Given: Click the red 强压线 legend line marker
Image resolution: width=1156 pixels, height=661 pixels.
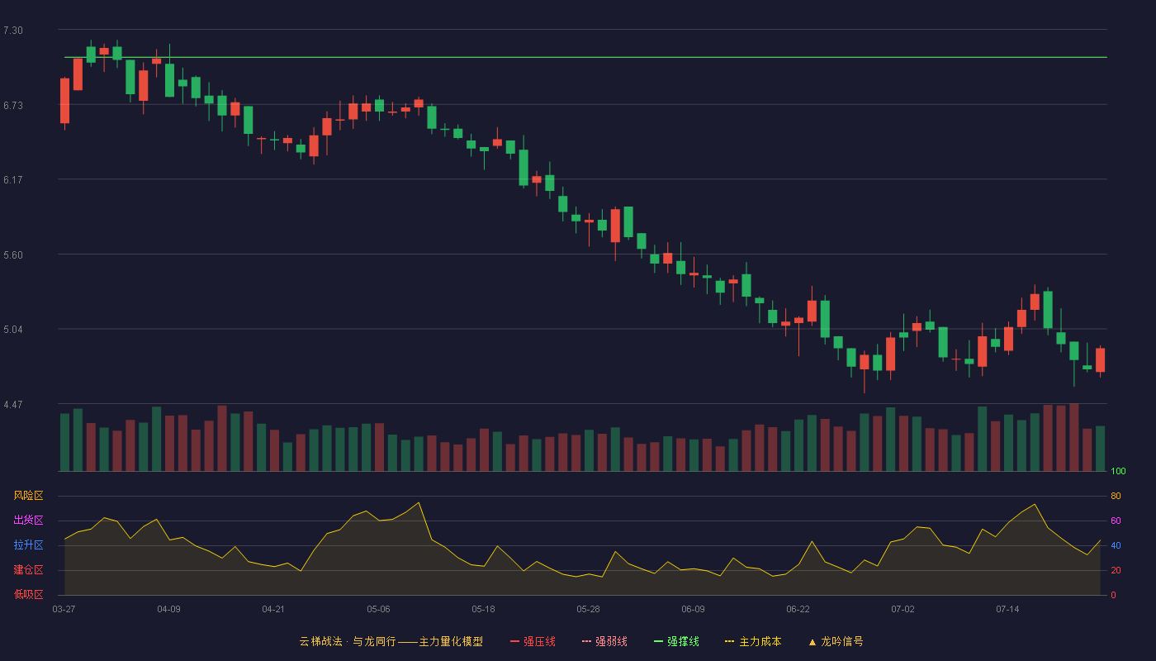Looking at the screenshot, I should tap(514, 641).
